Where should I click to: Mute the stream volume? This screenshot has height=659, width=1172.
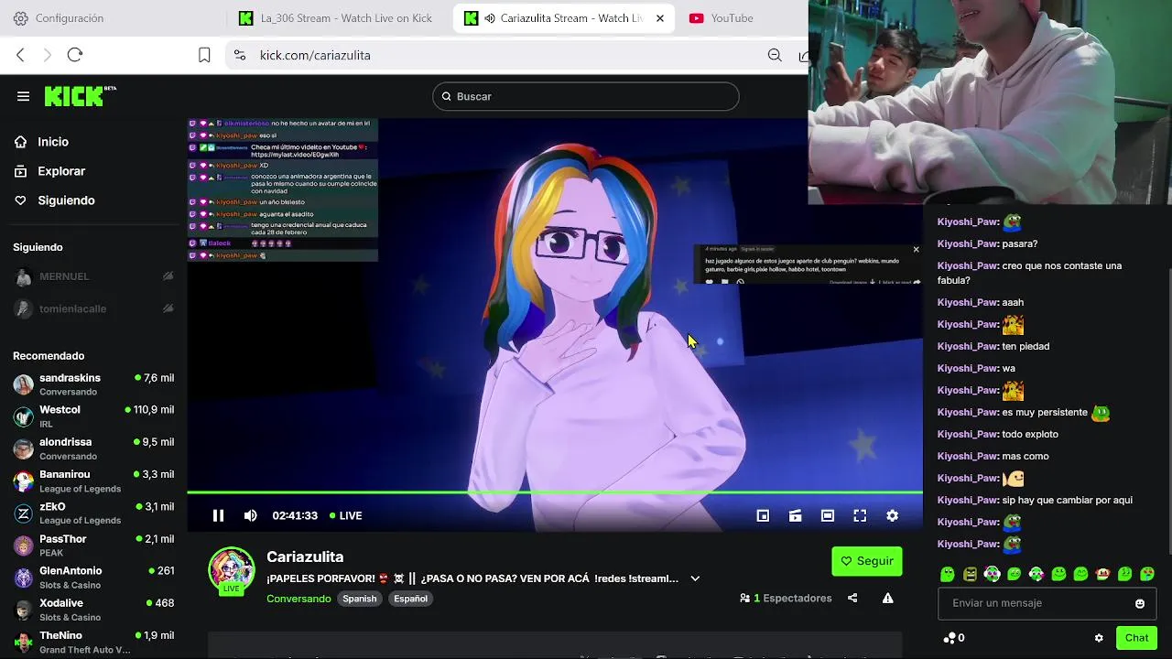pyautogui.click(x=250, y=515)
